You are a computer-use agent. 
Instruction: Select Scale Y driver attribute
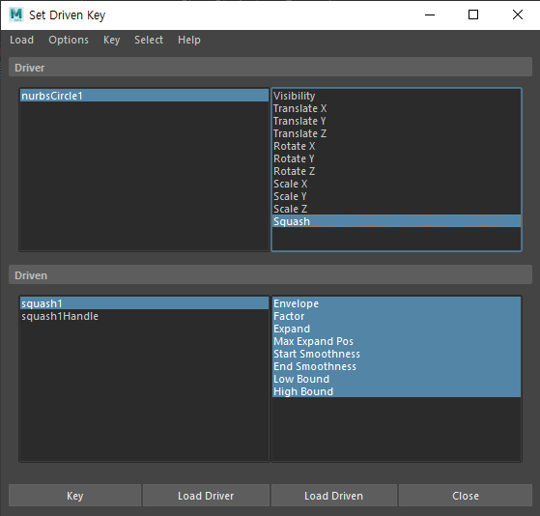[396, 196]
